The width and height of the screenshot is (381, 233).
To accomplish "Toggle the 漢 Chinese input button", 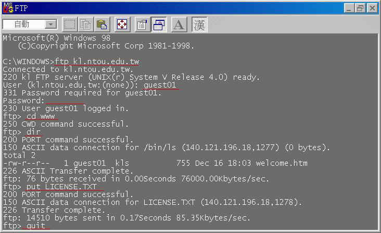I will pyautogui.click(x=199, y=24).
